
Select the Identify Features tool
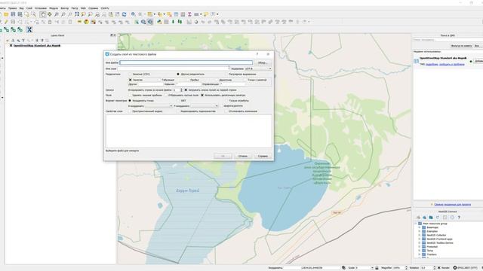click(133, 14)
